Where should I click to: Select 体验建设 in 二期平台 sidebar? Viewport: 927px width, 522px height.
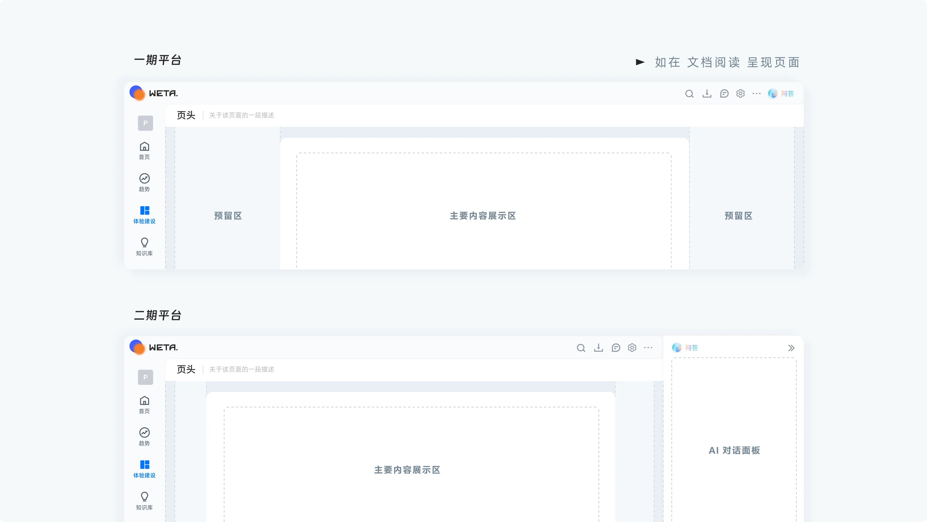point(144,469)
